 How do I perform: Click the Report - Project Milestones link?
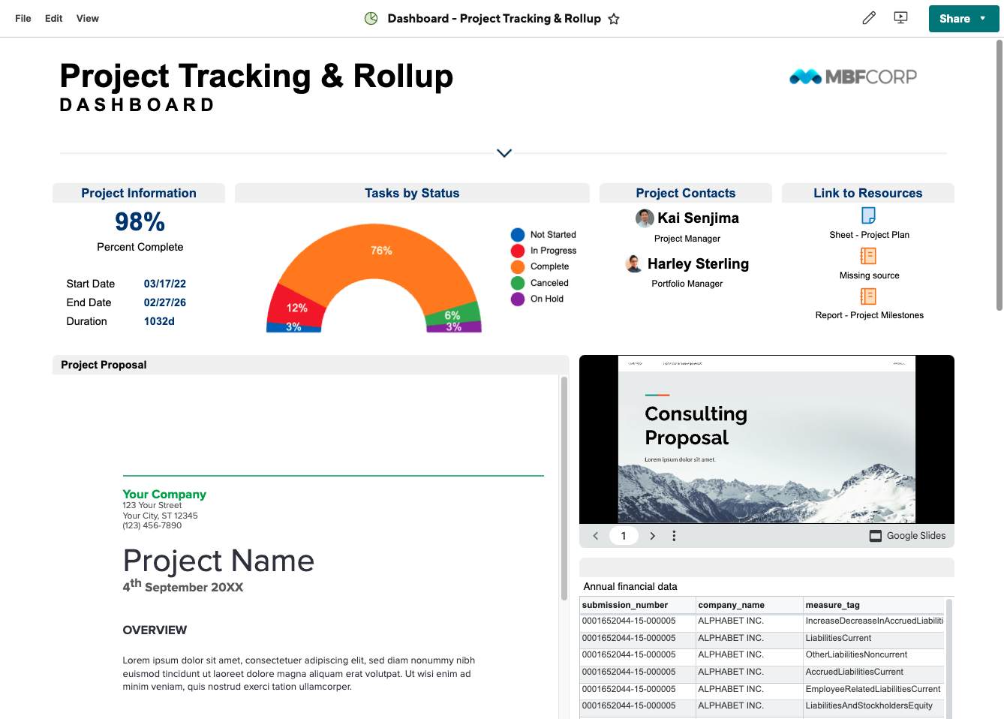869,315
